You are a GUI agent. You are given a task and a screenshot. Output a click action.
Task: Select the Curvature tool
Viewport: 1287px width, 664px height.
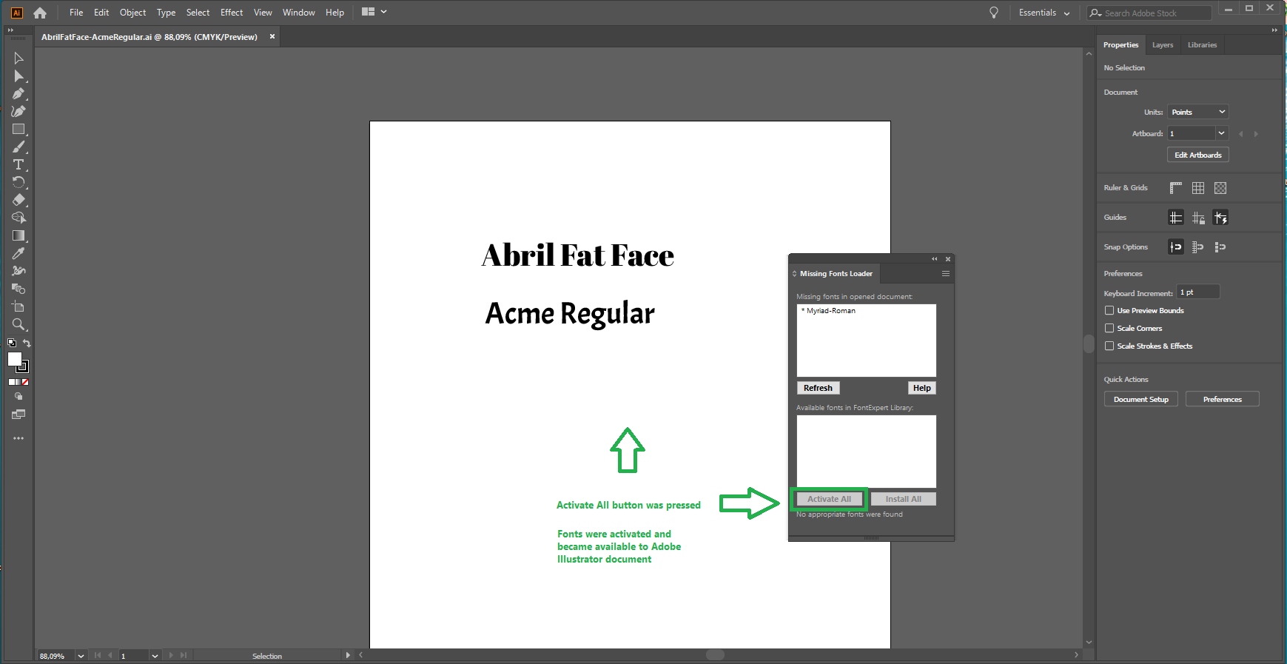[x=19, y=112]
